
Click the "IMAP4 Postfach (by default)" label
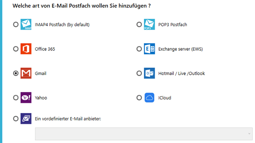62,24
